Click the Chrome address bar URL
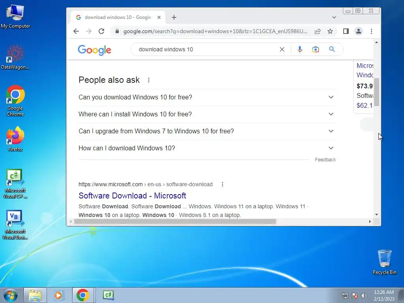Image resolution: width=404 pixels, height=303 pixels. click(x=215, y=31)
